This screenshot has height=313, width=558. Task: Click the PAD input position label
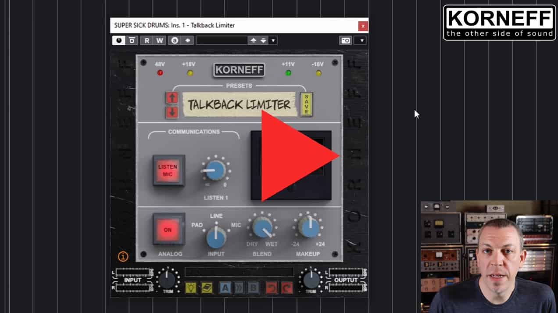(197, 225)
